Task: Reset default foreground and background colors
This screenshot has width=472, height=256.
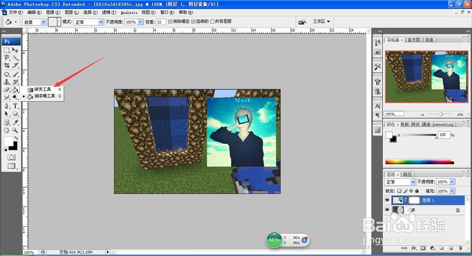Action: pyautogui.click(x=5, y=149)
